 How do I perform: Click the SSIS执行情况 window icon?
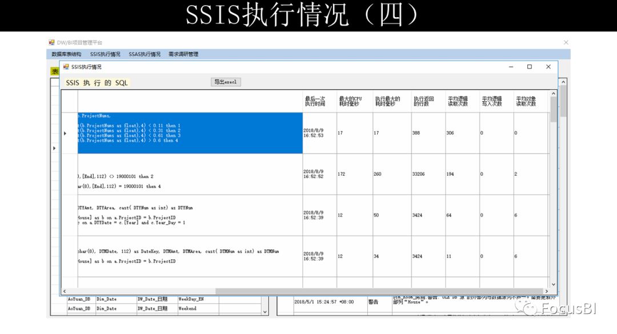click(66, 67)
